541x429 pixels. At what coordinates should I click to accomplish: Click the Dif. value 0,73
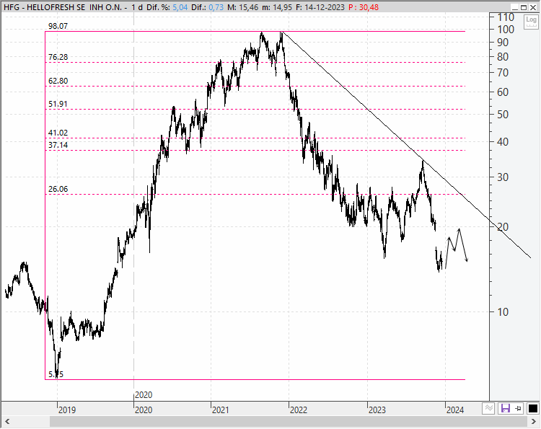(216, 7)
